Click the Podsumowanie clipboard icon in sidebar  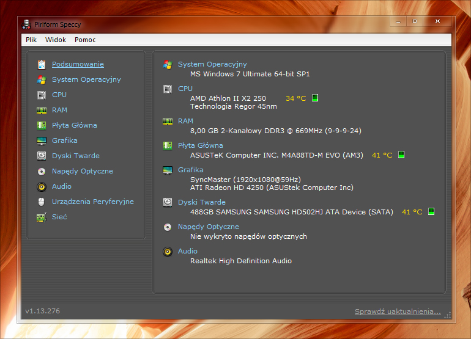(42, 65)
